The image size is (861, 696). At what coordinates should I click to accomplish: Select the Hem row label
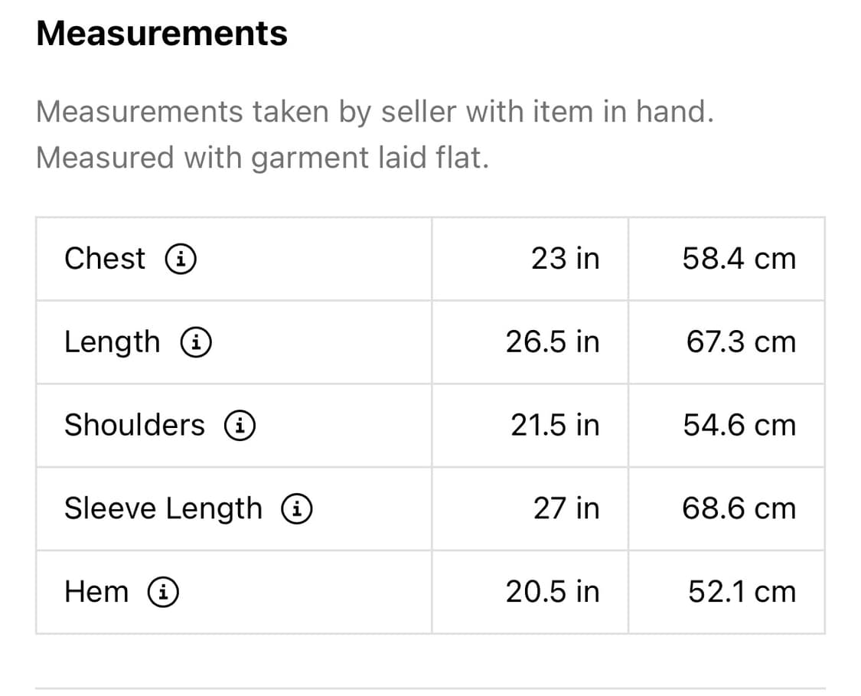[x=96, y=592]
